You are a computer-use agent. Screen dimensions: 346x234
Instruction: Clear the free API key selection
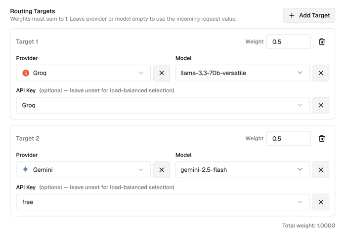click(321, 202)
